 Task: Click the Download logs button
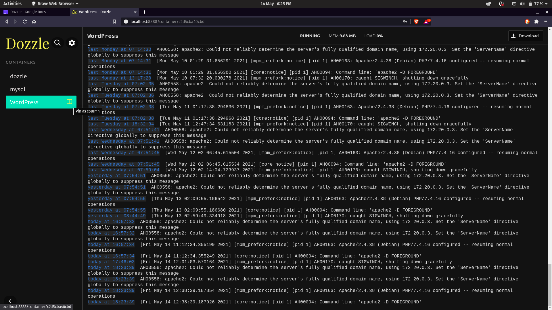click(526, 36)
